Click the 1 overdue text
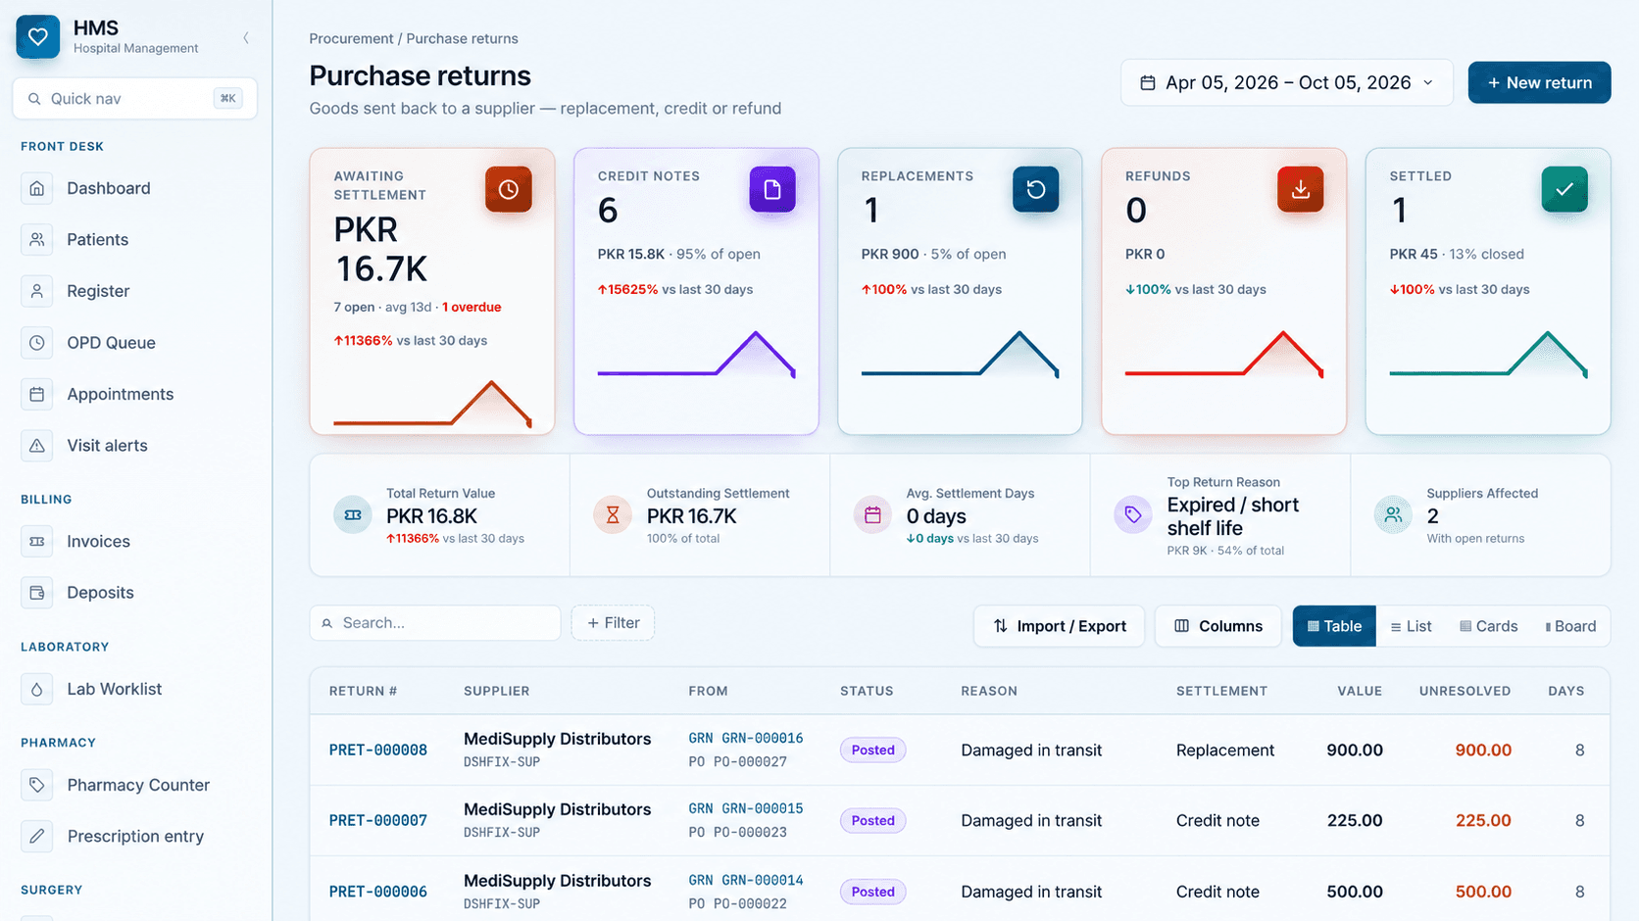The width and height of the screenshot is (1639, 921). [472, 308]
